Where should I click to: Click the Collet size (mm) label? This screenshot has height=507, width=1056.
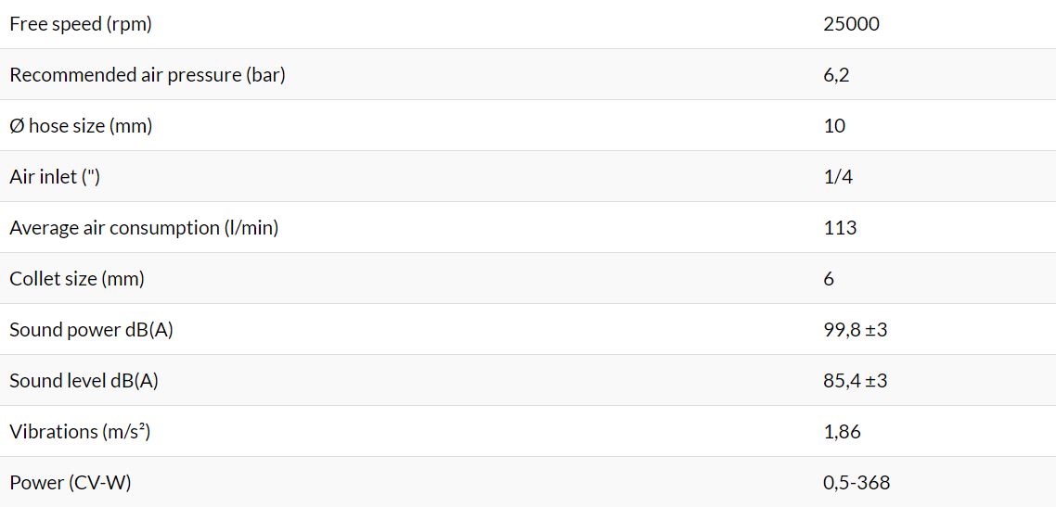[x=77, y=278]
